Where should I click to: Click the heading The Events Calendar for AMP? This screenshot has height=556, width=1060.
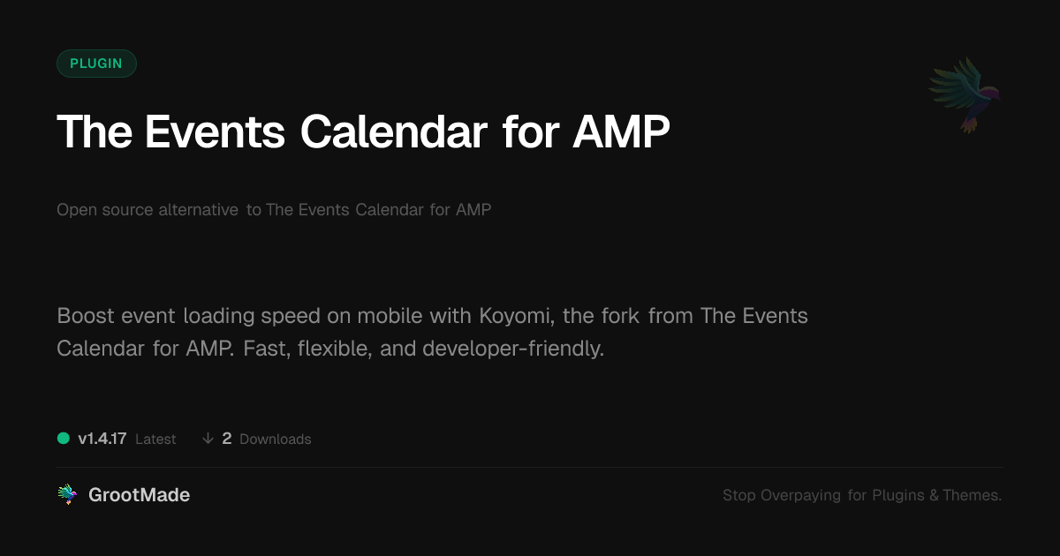point(363,132)
